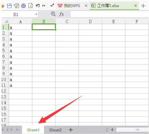Click into the formula bar input

coord(109,14)
